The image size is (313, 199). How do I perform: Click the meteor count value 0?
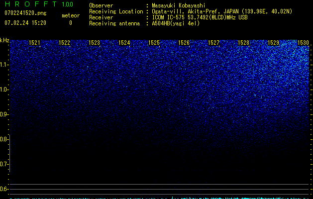click(71, 23)
